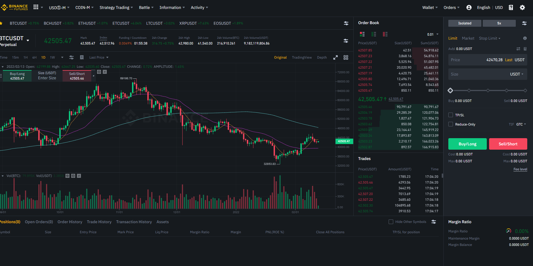Open the Trade History tab
This screenshot has width=533, height=266.
pos(99,222)
